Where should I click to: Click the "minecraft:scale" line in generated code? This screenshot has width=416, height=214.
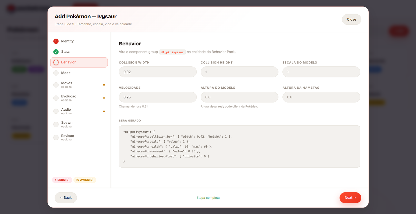click(160, 141)
